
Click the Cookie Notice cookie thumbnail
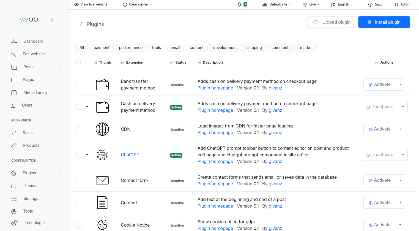point(102,225)
